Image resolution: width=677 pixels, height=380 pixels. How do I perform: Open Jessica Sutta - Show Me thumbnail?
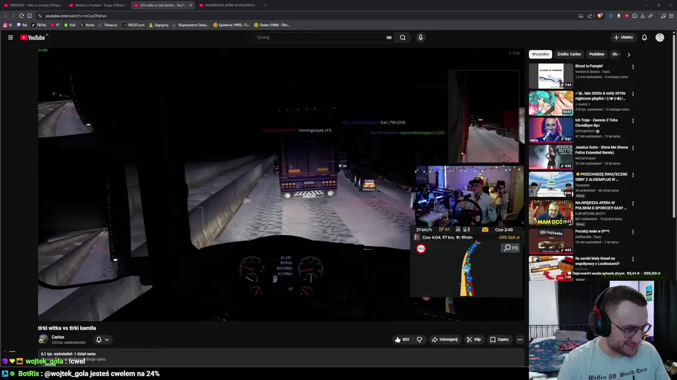(x=551, y=157)
